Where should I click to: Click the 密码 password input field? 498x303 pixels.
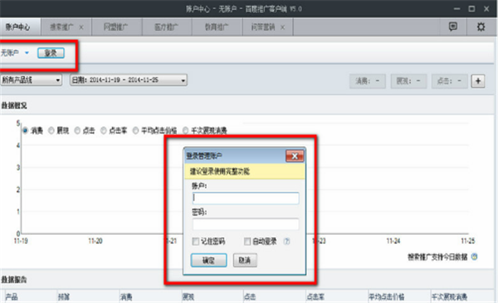pyautogui.click(x=246, y=224)
